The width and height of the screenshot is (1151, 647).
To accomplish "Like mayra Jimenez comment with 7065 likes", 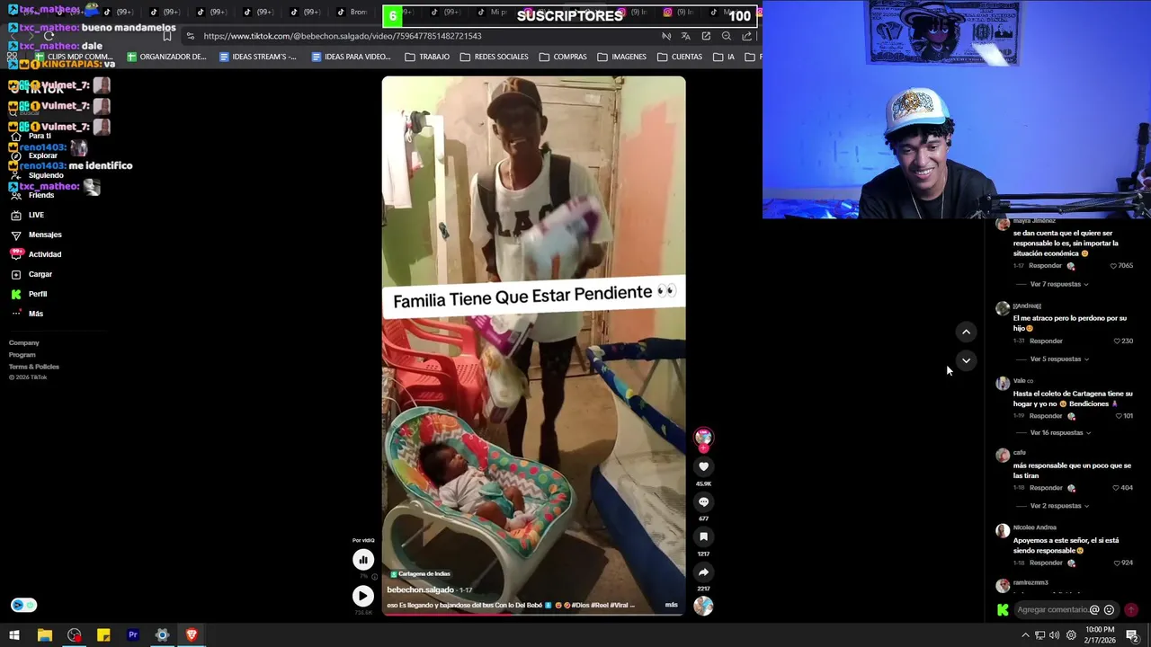I will (x=1113, y=266).
